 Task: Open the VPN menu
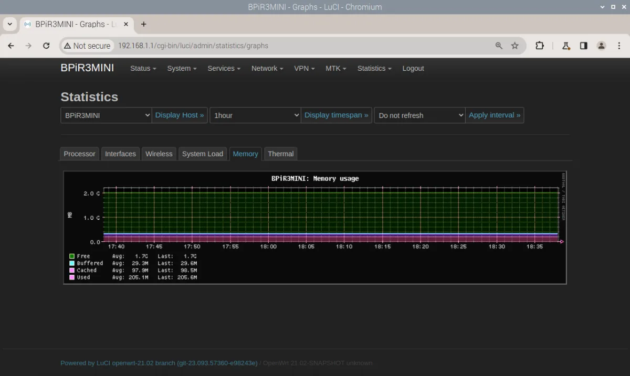304,68
